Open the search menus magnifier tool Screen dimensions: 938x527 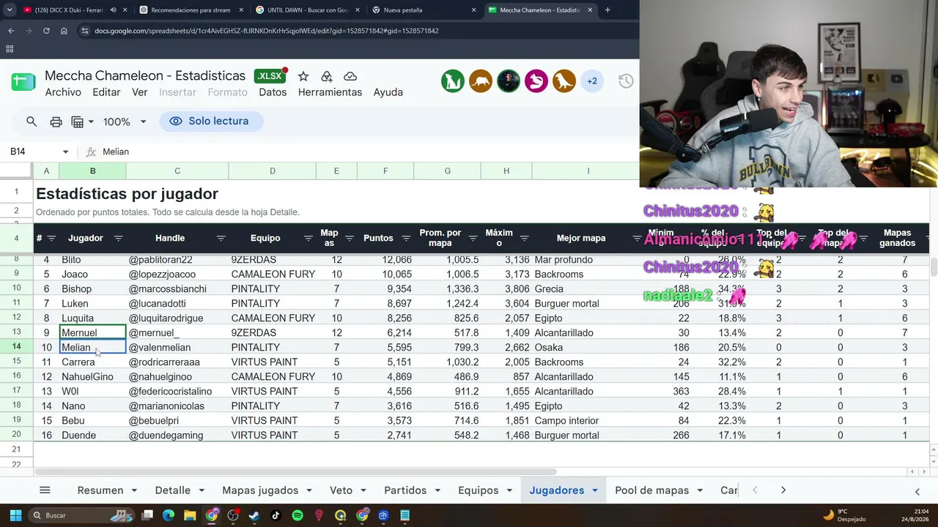tap(32, 122)
